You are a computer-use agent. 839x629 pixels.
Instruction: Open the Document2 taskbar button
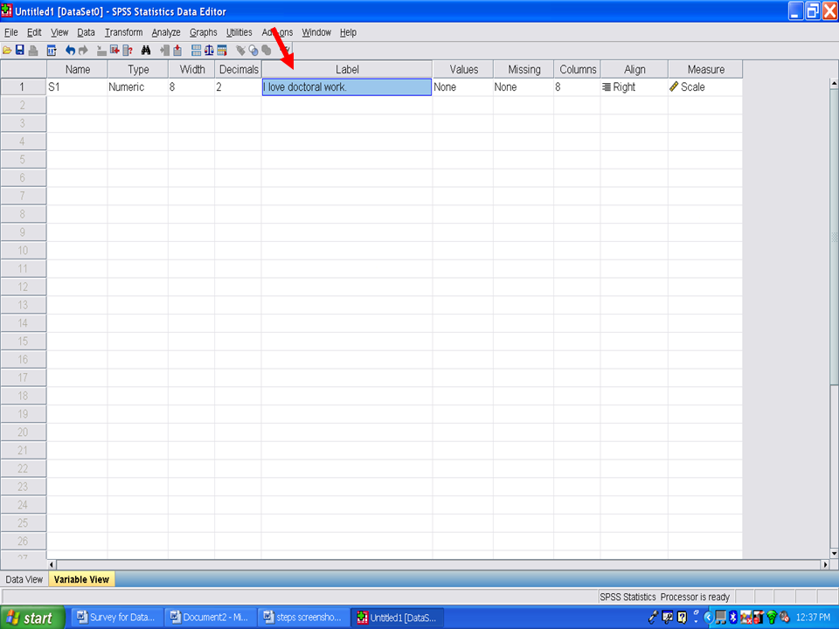[x=210, y=618]
